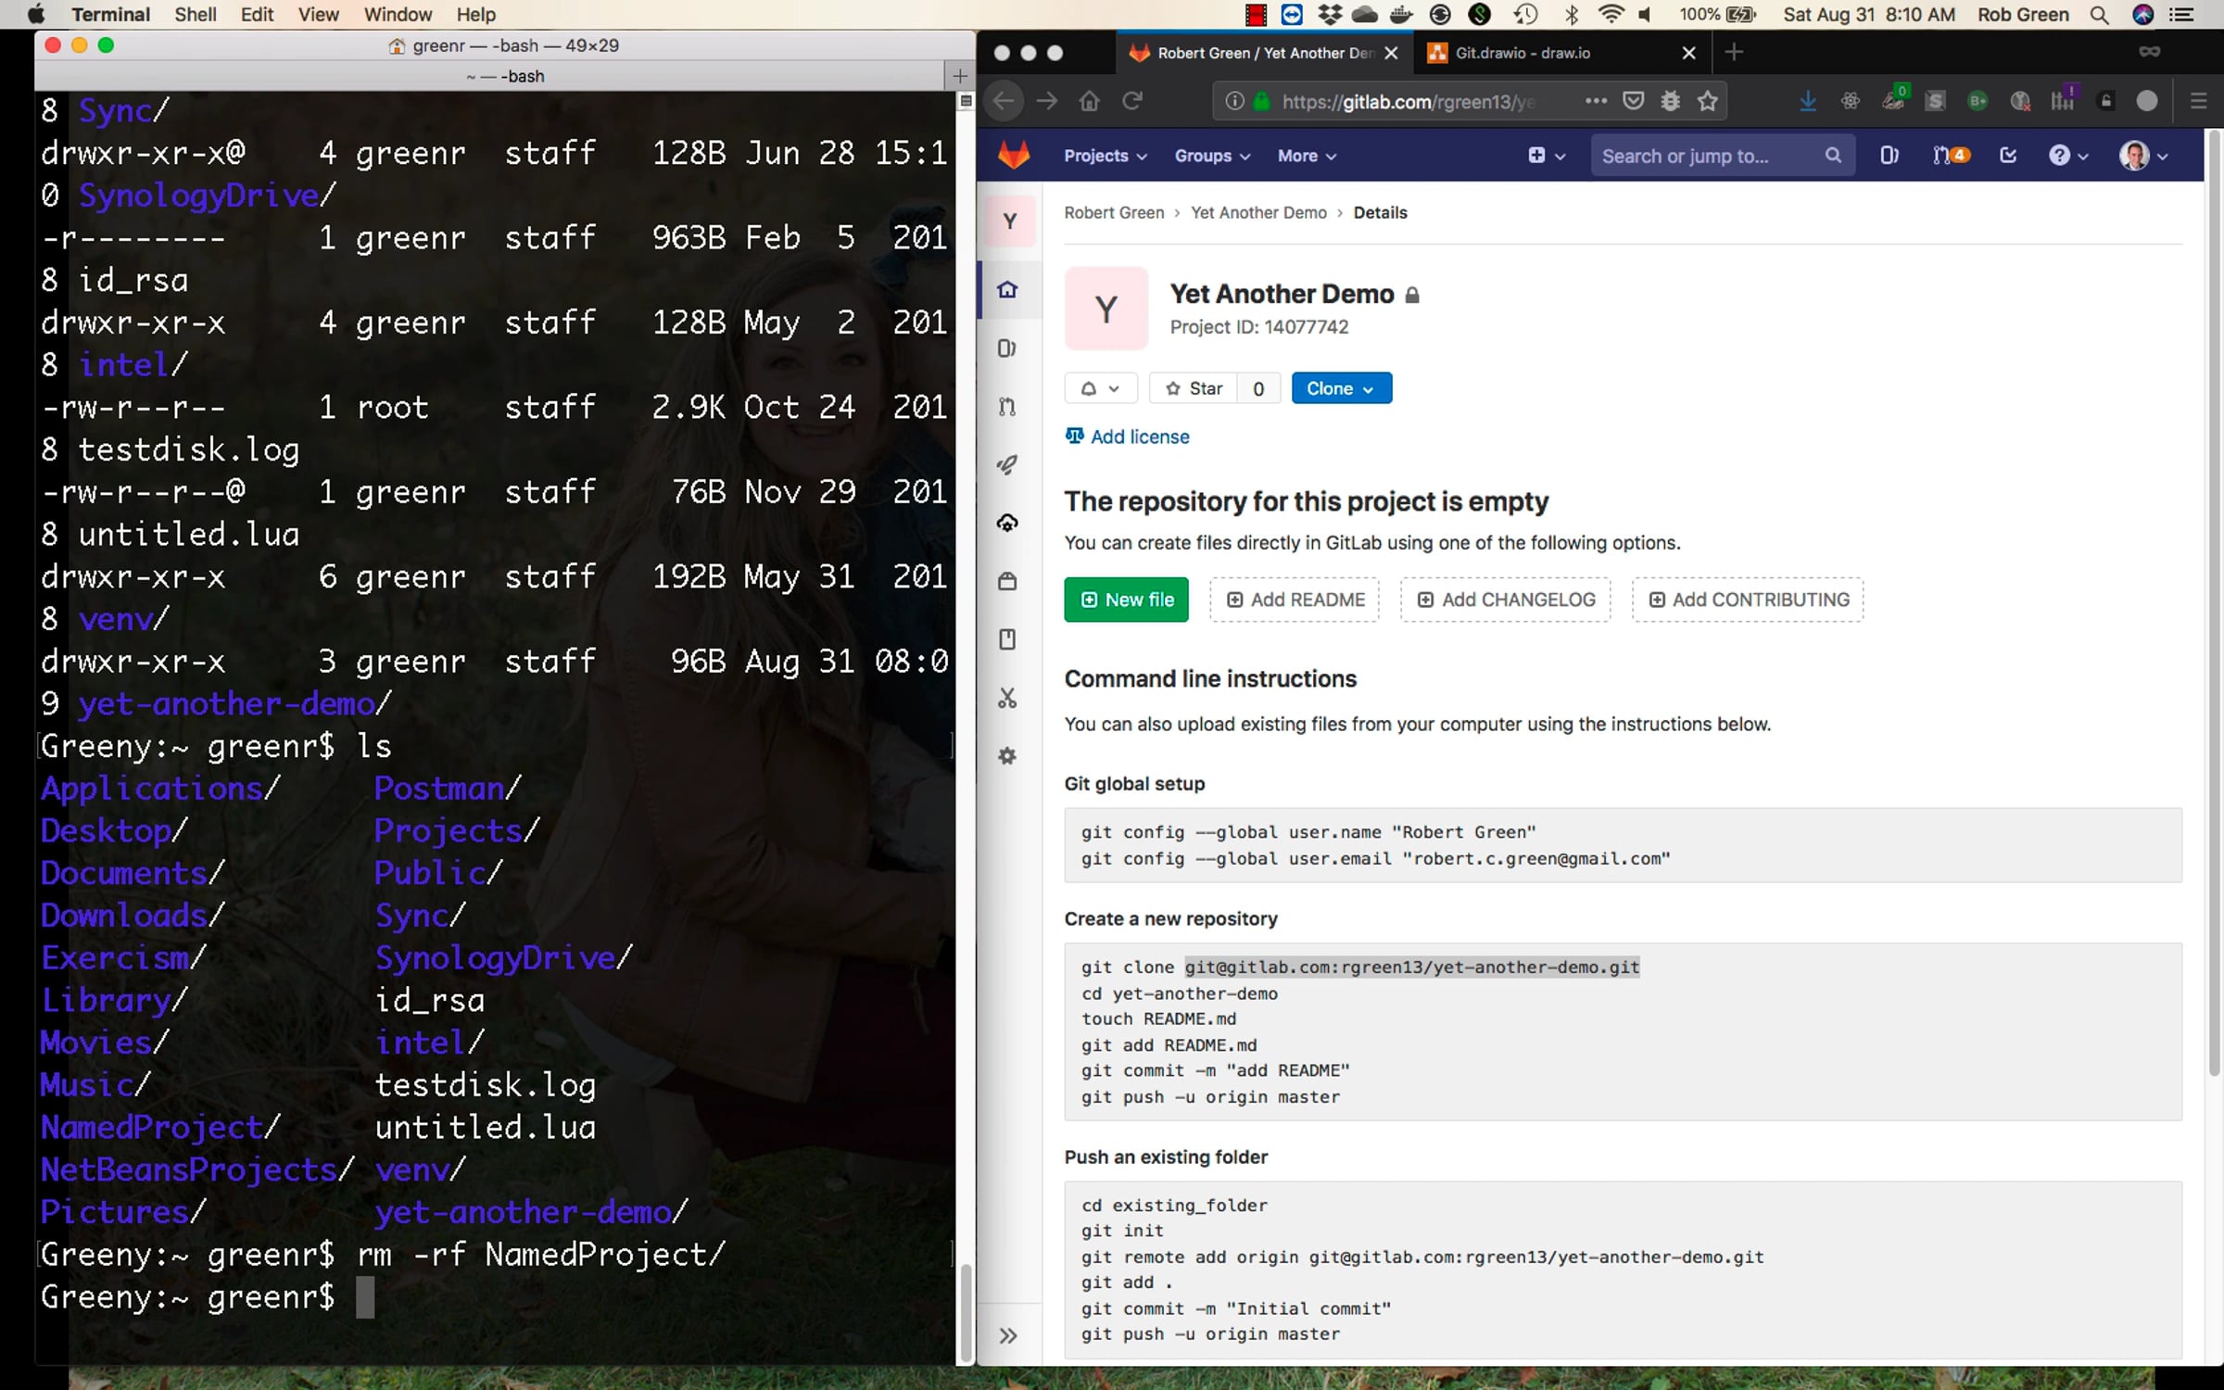Click the To-Do list checkmark icon
This screenshot has width=2224, height=1390.
[2008, 156]
